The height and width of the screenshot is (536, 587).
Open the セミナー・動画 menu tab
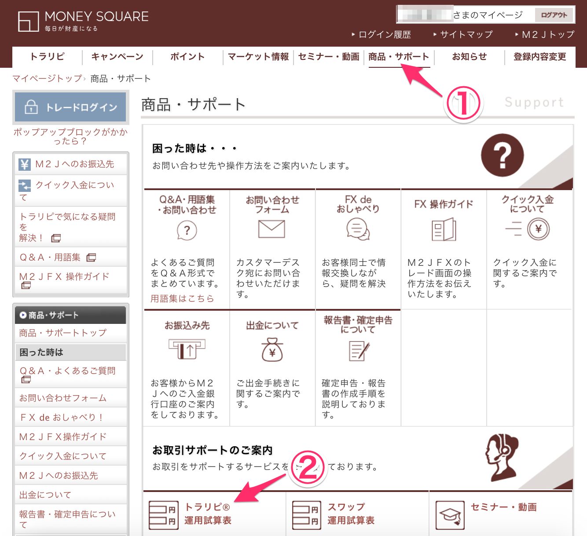[x=329, y=57]
